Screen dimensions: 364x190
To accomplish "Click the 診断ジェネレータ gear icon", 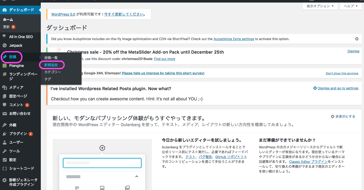I will click(x=4, y=180).
